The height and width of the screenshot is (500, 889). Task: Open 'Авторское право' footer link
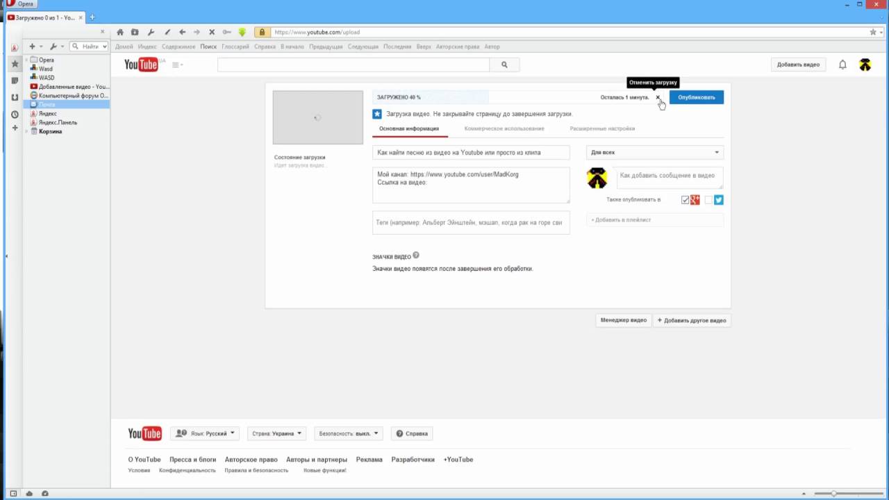(x=251, y=459)
